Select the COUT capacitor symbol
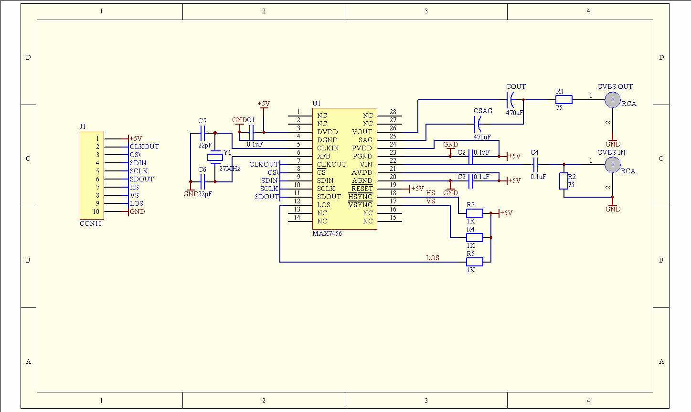The image size is (691, 412). tap(510, 100)
